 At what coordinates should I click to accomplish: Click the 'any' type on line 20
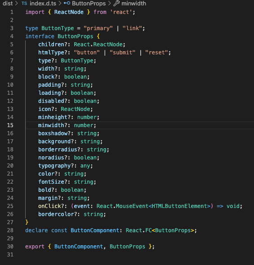coord(85,166)
